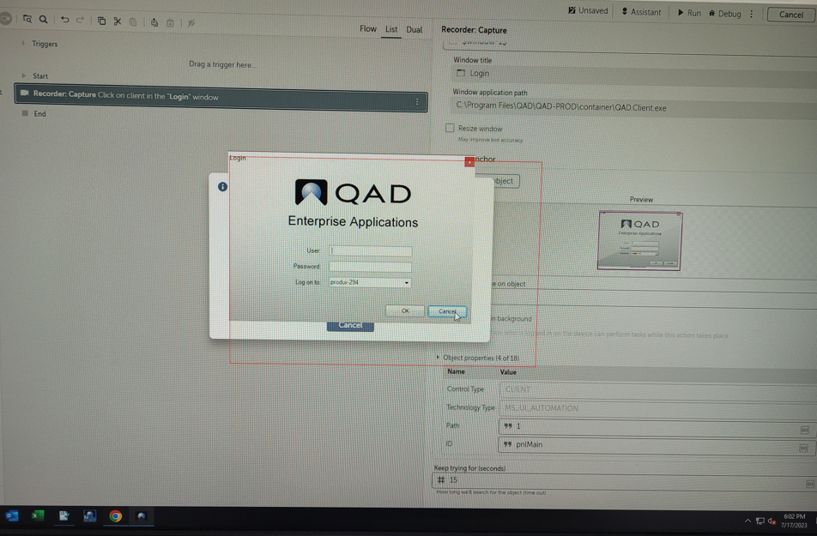Image resolution: width=817 pixels, height=536 pixels.
Task: Click the Control Type value CLIENT
Action: [x=657, y=389]
